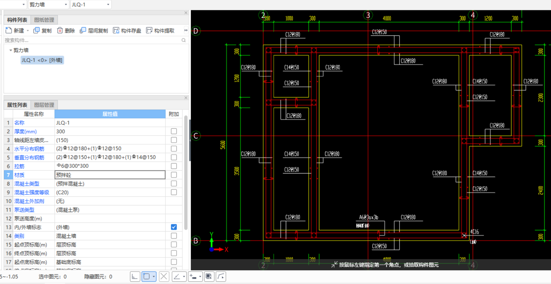
Task: Click the search magnifier in 搜索构件 box
Action: click(184, 40)
